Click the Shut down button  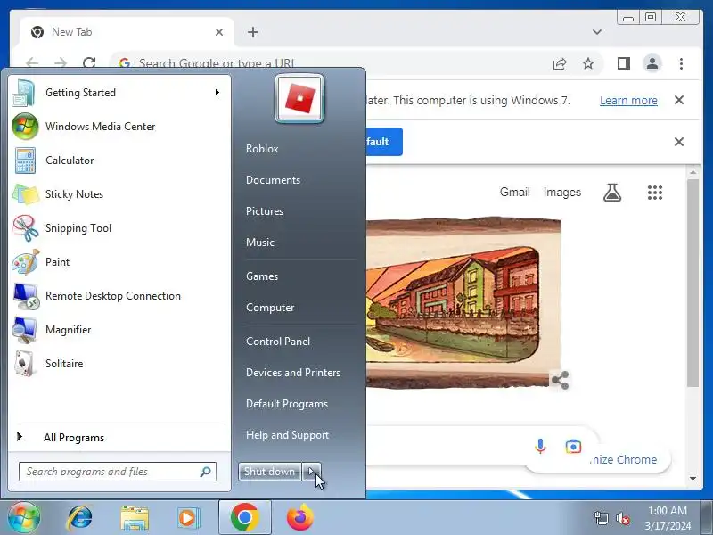(x=270, y=472)
